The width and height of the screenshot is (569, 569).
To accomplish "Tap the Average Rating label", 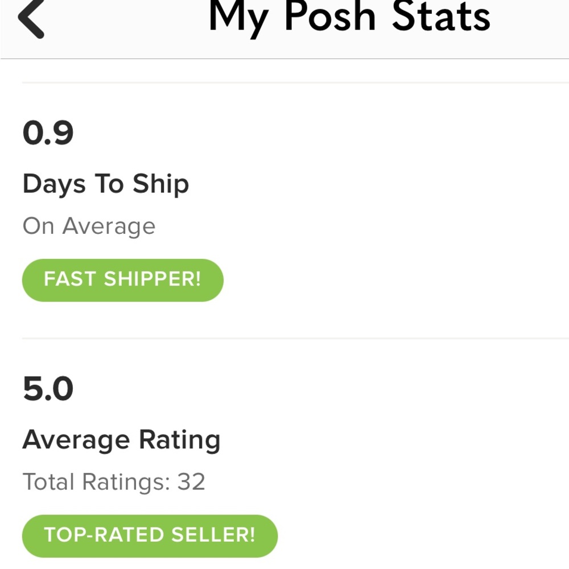I will point(121,439).
